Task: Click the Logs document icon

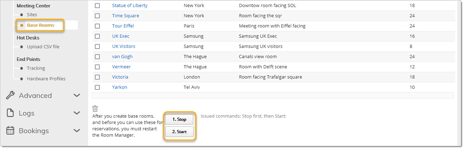Action: [11, 113]
